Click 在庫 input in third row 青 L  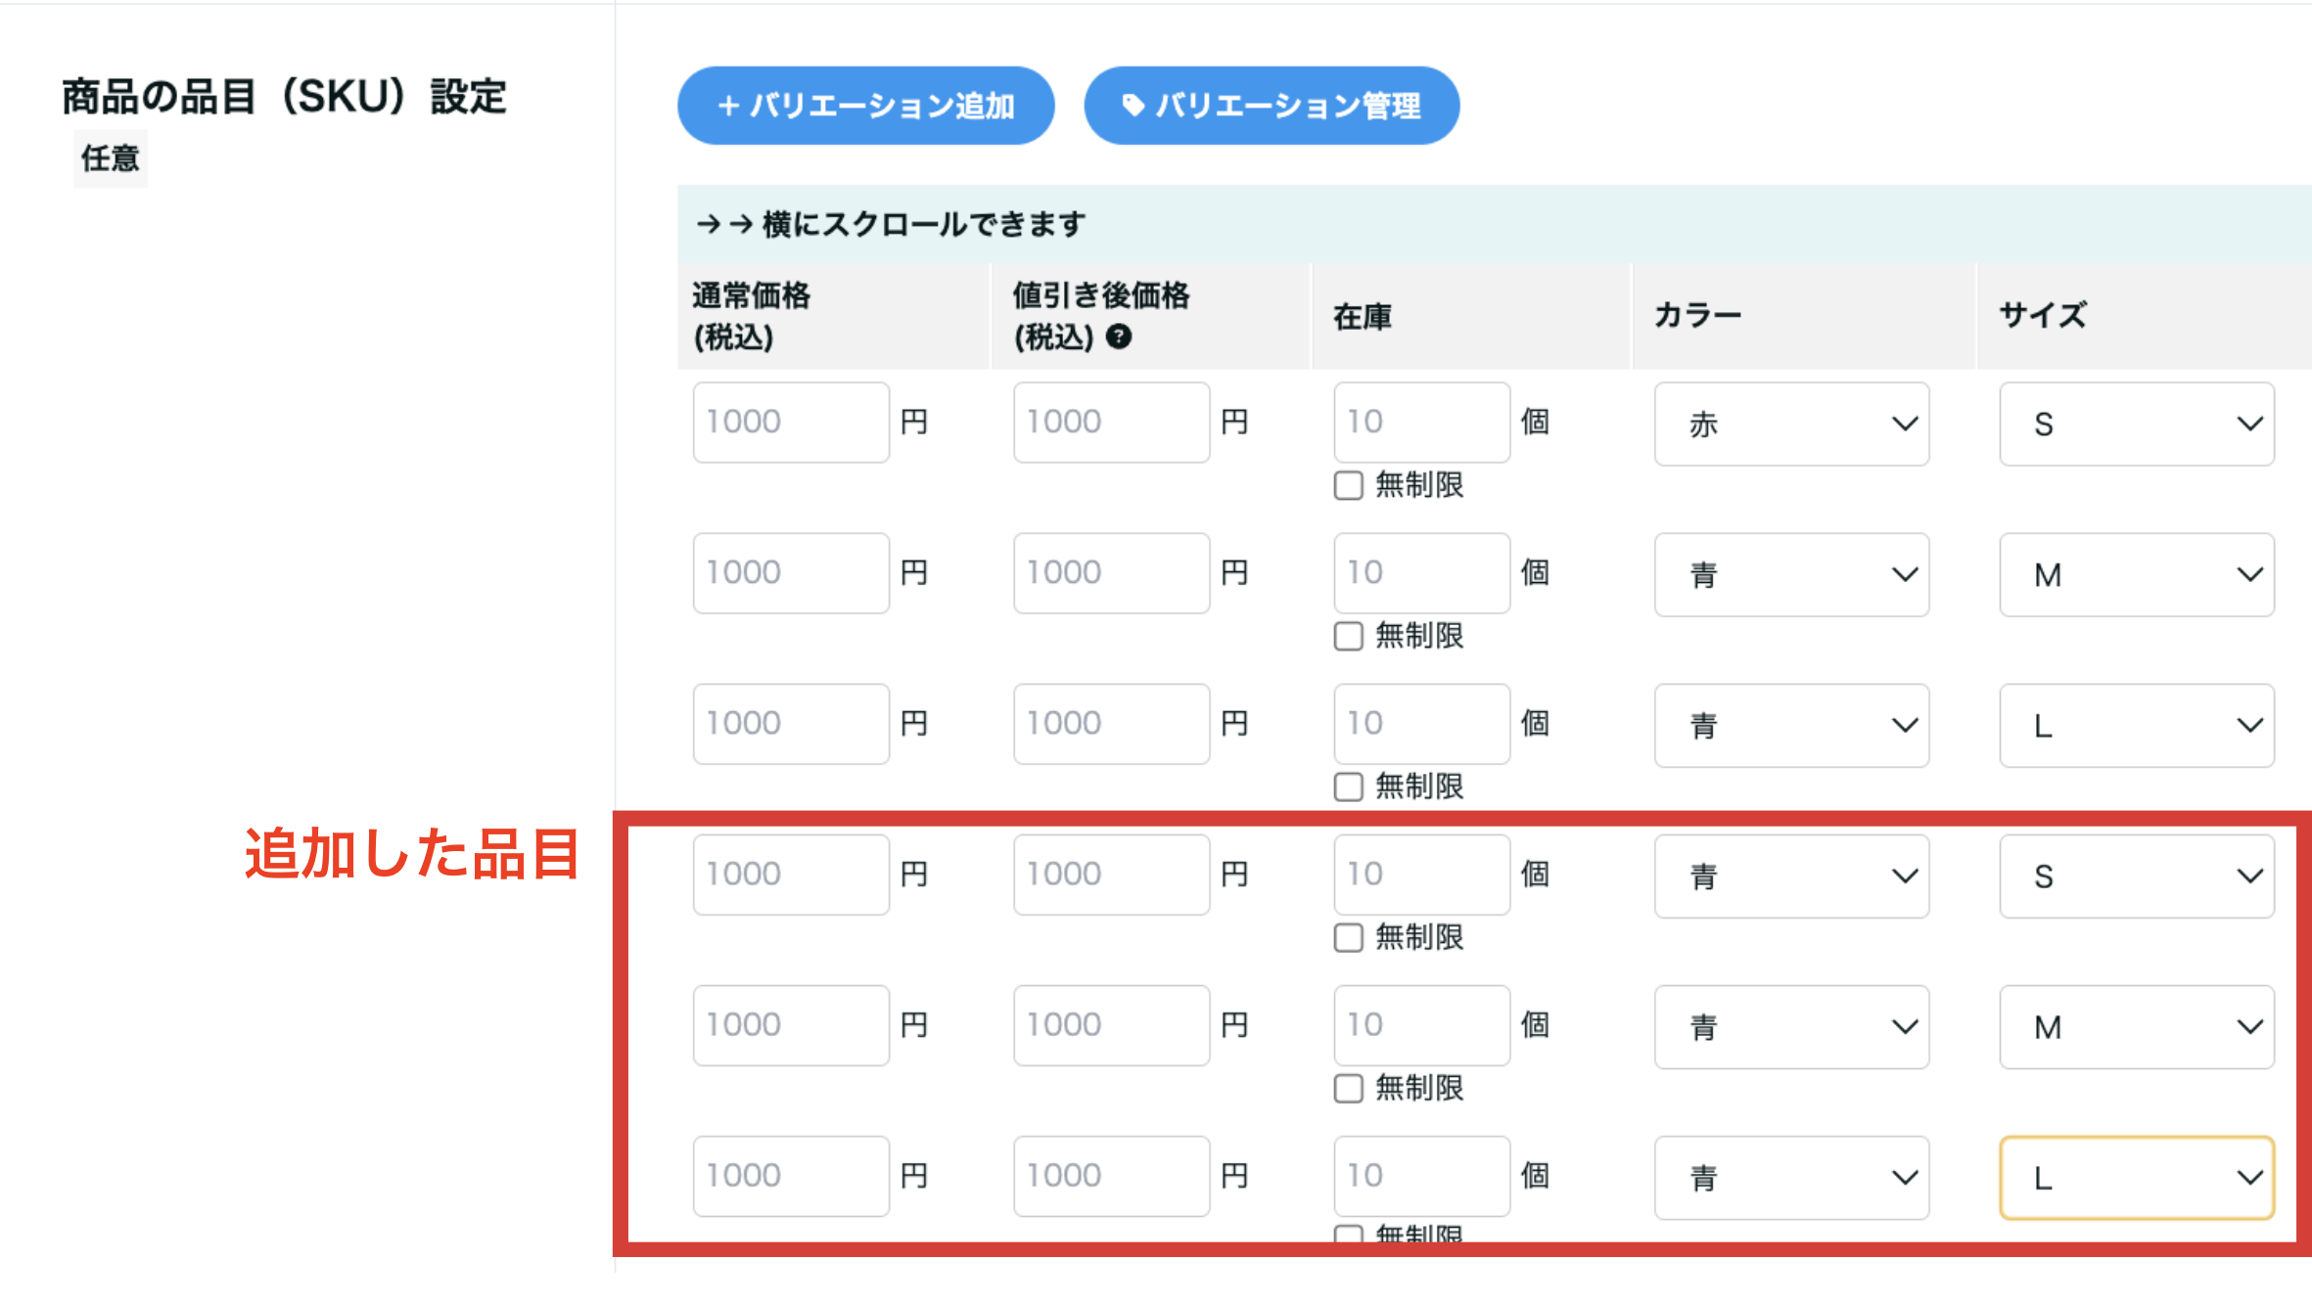(x=1422, y=723)
